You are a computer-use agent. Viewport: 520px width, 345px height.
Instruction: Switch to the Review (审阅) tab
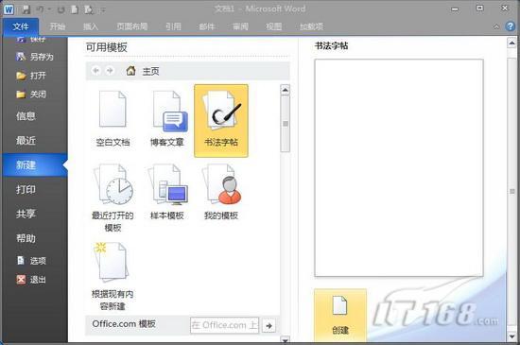tap(240, 26)
